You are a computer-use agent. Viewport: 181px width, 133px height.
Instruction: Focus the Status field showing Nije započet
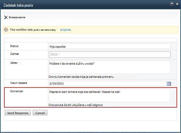[x=110, y=46]
